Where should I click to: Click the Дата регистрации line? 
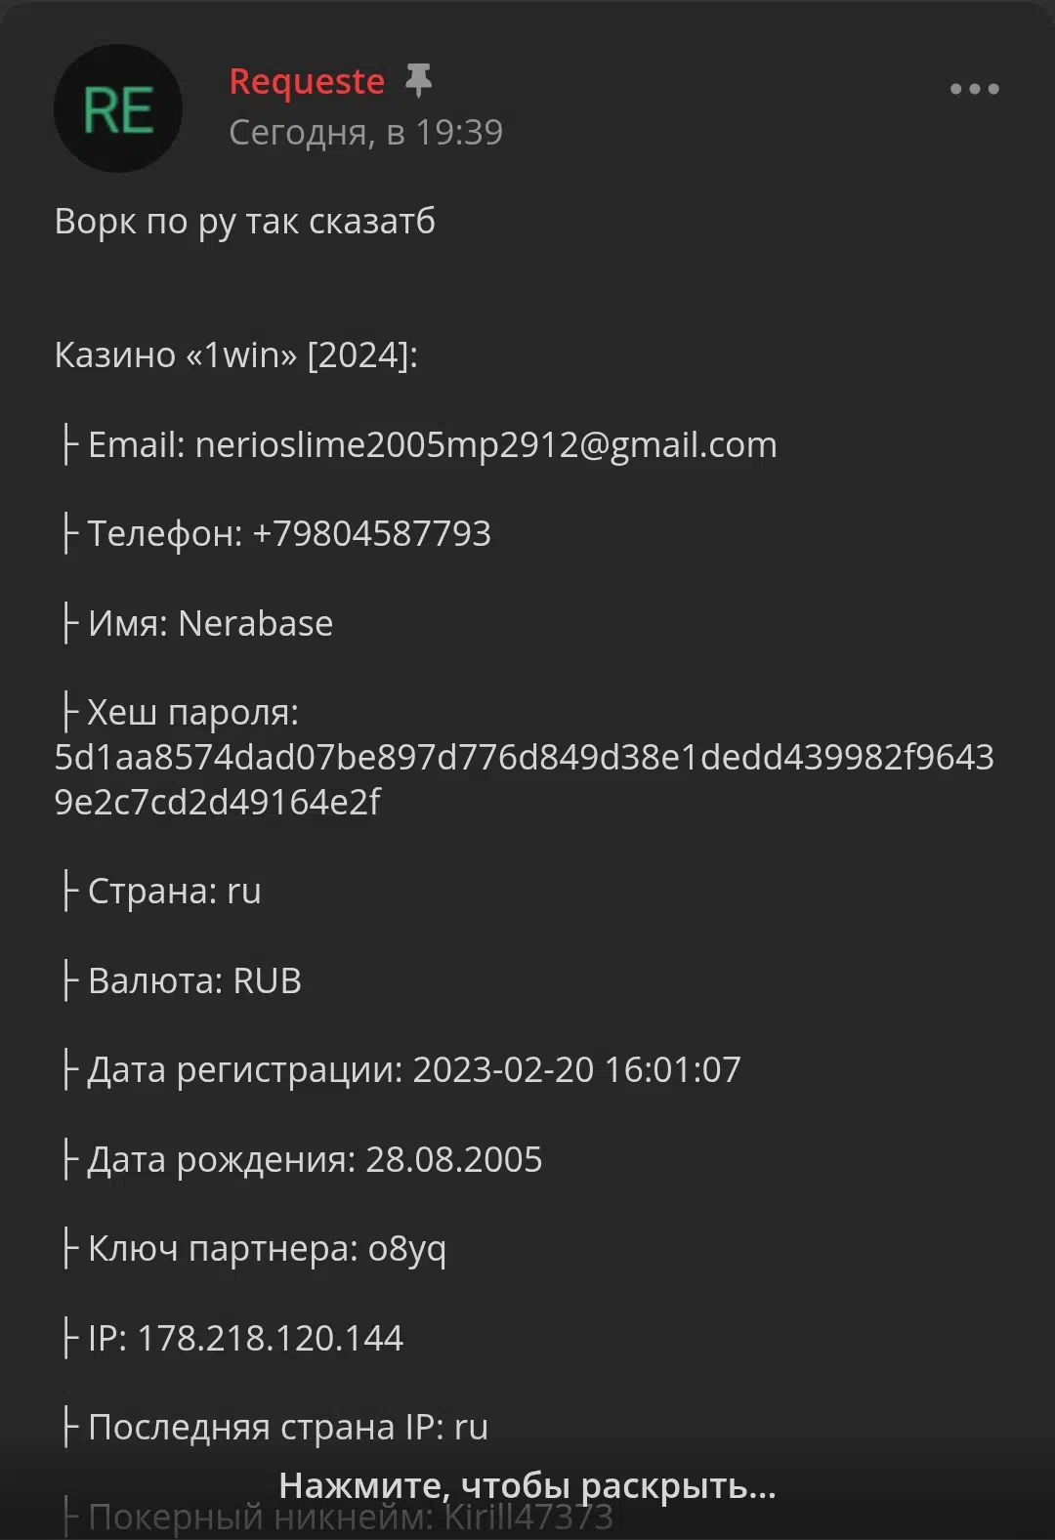pyautogui.click(x=400, y=1070)
